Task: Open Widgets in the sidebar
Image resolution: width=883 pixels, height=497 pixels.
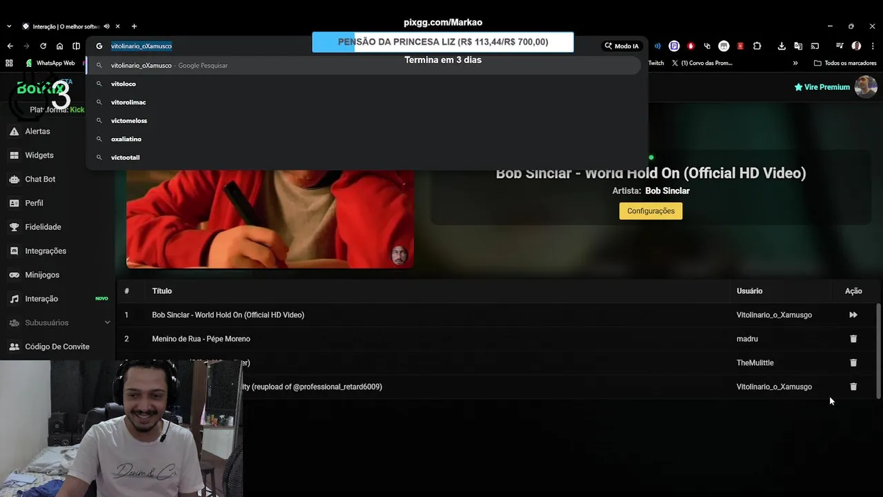Action: click(x=39, y=155)
